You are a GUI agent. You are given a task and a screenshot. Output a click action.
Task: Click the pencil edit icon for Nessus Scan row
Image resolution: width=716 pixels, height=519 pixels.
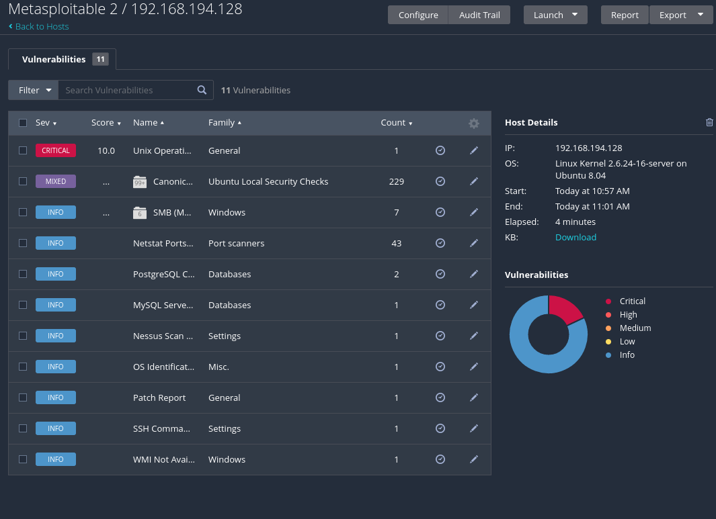(x=474, y=336)
